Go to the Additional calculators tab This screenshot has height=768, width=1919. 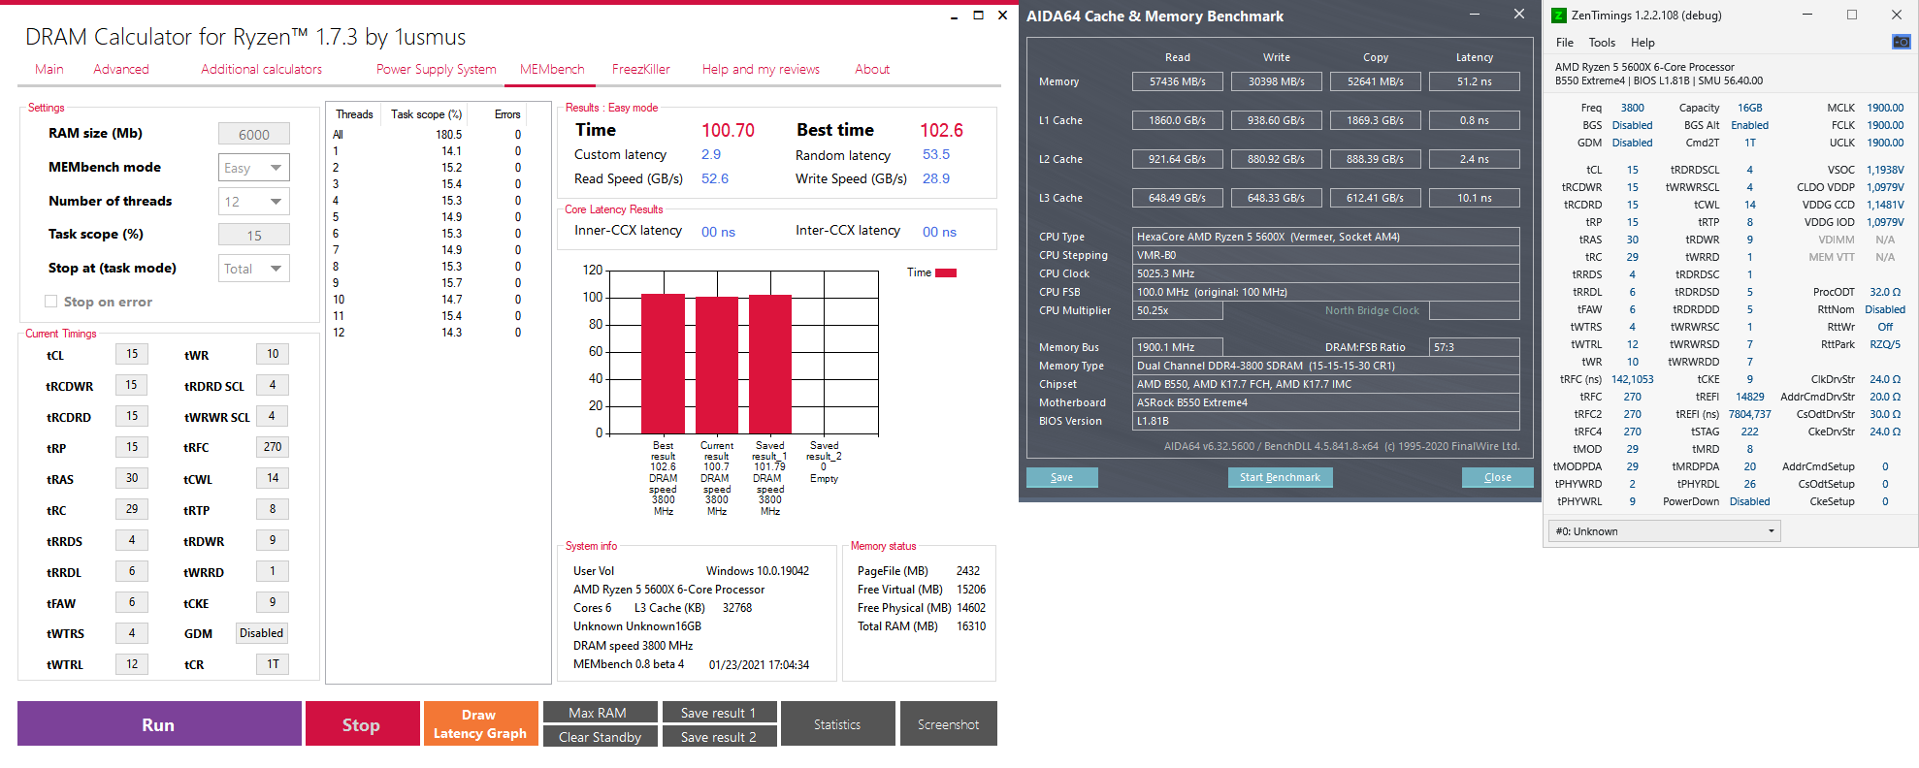[x=262, y=70]
